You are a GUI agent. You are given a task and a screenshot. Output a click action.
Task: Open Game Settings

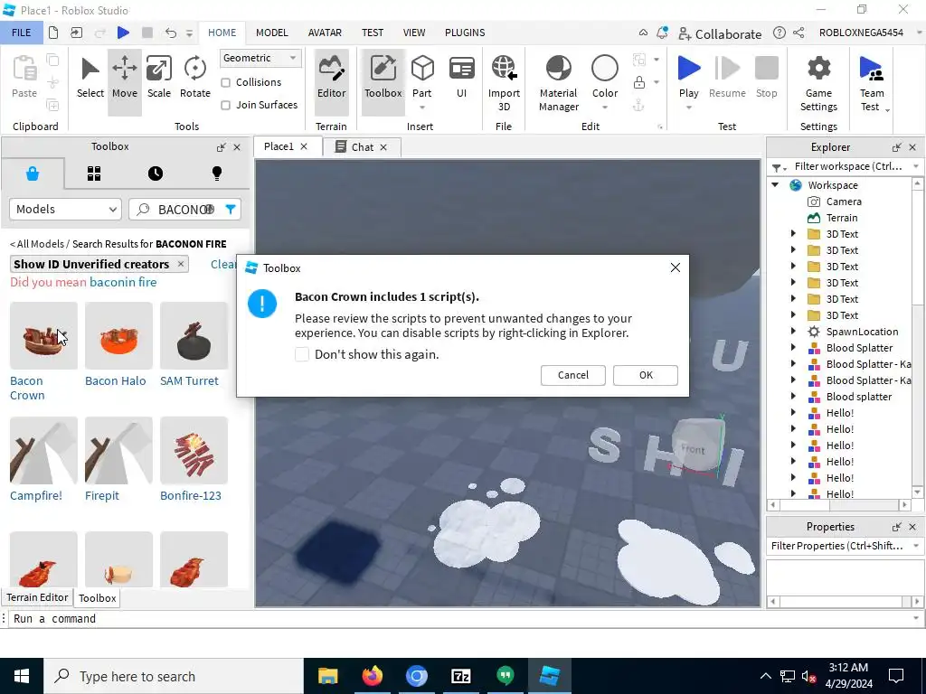(818, 82)
